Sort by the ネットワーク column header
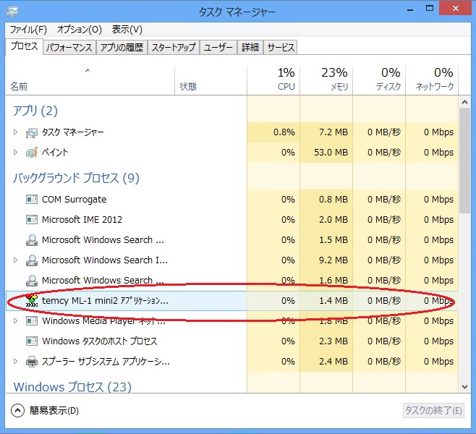This screenshot has height=434, width=476. point(432,80)
